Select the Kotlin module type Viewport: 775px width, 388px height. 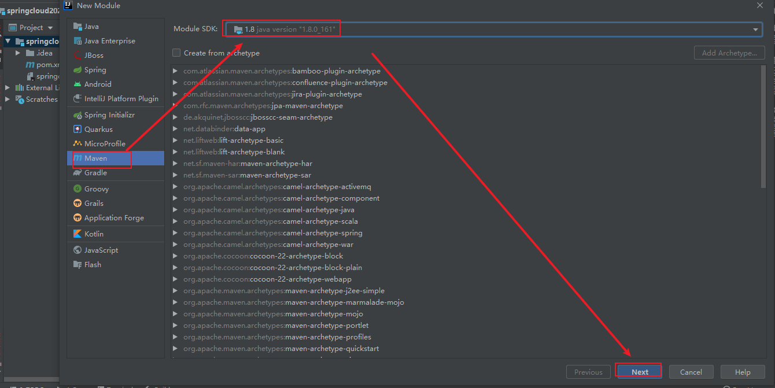[x=116, y=234]
